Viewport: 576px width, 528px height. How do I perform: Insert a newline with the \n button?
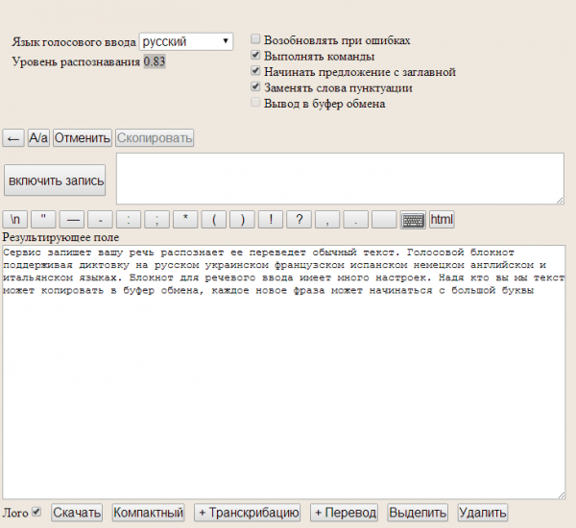click(x=14, y=220)
